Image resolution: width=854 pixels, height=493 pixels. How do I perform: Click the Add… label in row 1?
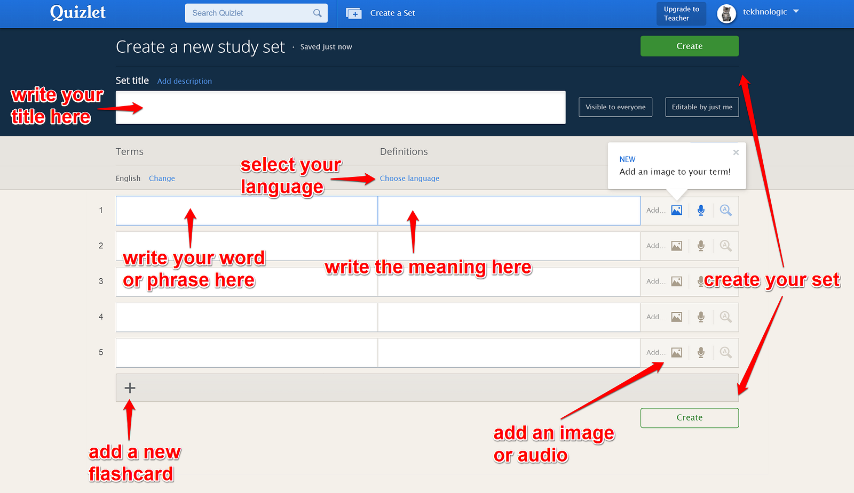pos(656,211)
